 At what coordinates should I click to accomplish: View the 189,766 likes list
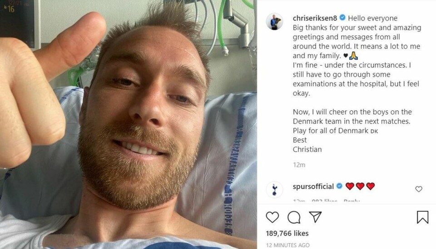287,233
